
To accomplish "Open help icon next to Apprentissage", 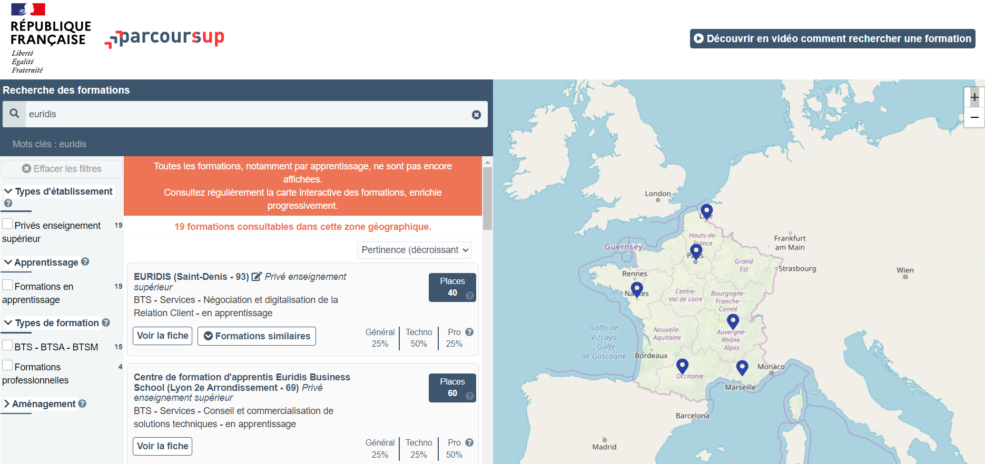I will (85, 261).
